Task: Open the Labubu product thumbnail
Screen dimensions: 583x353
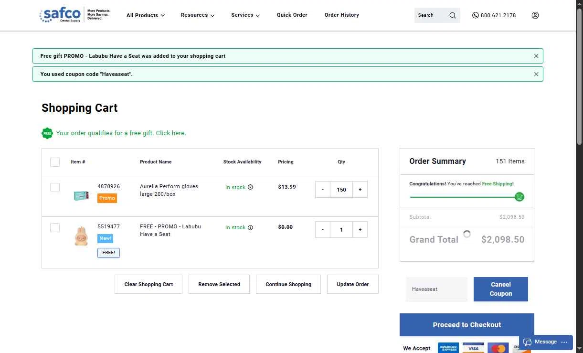Action: point(81,236)
